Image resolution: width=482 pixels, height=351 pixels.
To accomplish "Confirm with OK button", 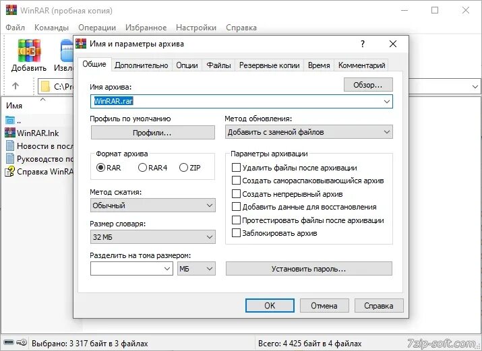I will click(x=270, y=306).
